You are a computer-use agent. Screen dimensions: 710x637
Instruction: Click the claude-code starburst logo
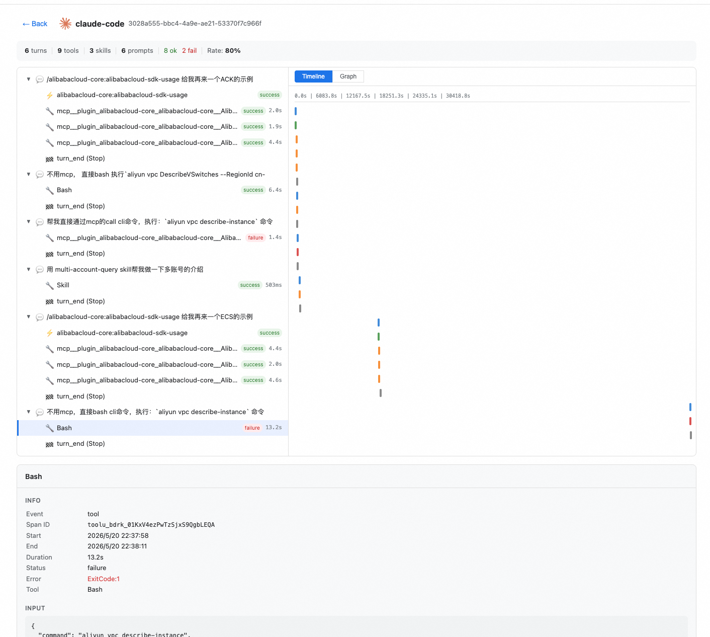pos(65,23)
